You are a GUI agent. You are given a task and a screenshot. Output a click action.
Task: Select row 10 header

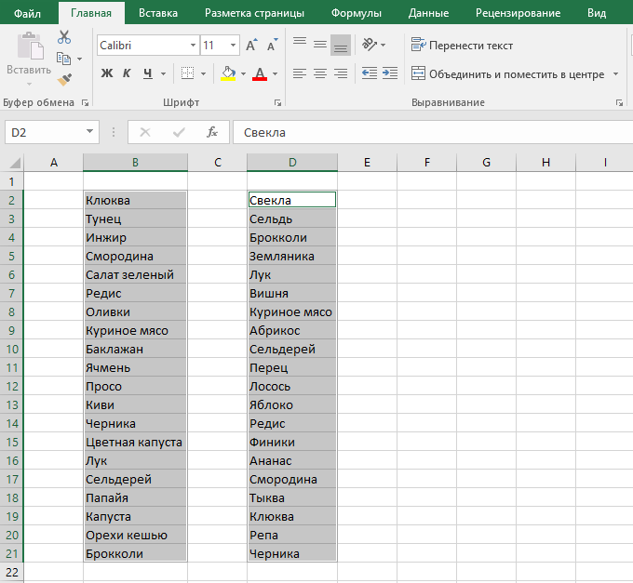coord(12,349)
